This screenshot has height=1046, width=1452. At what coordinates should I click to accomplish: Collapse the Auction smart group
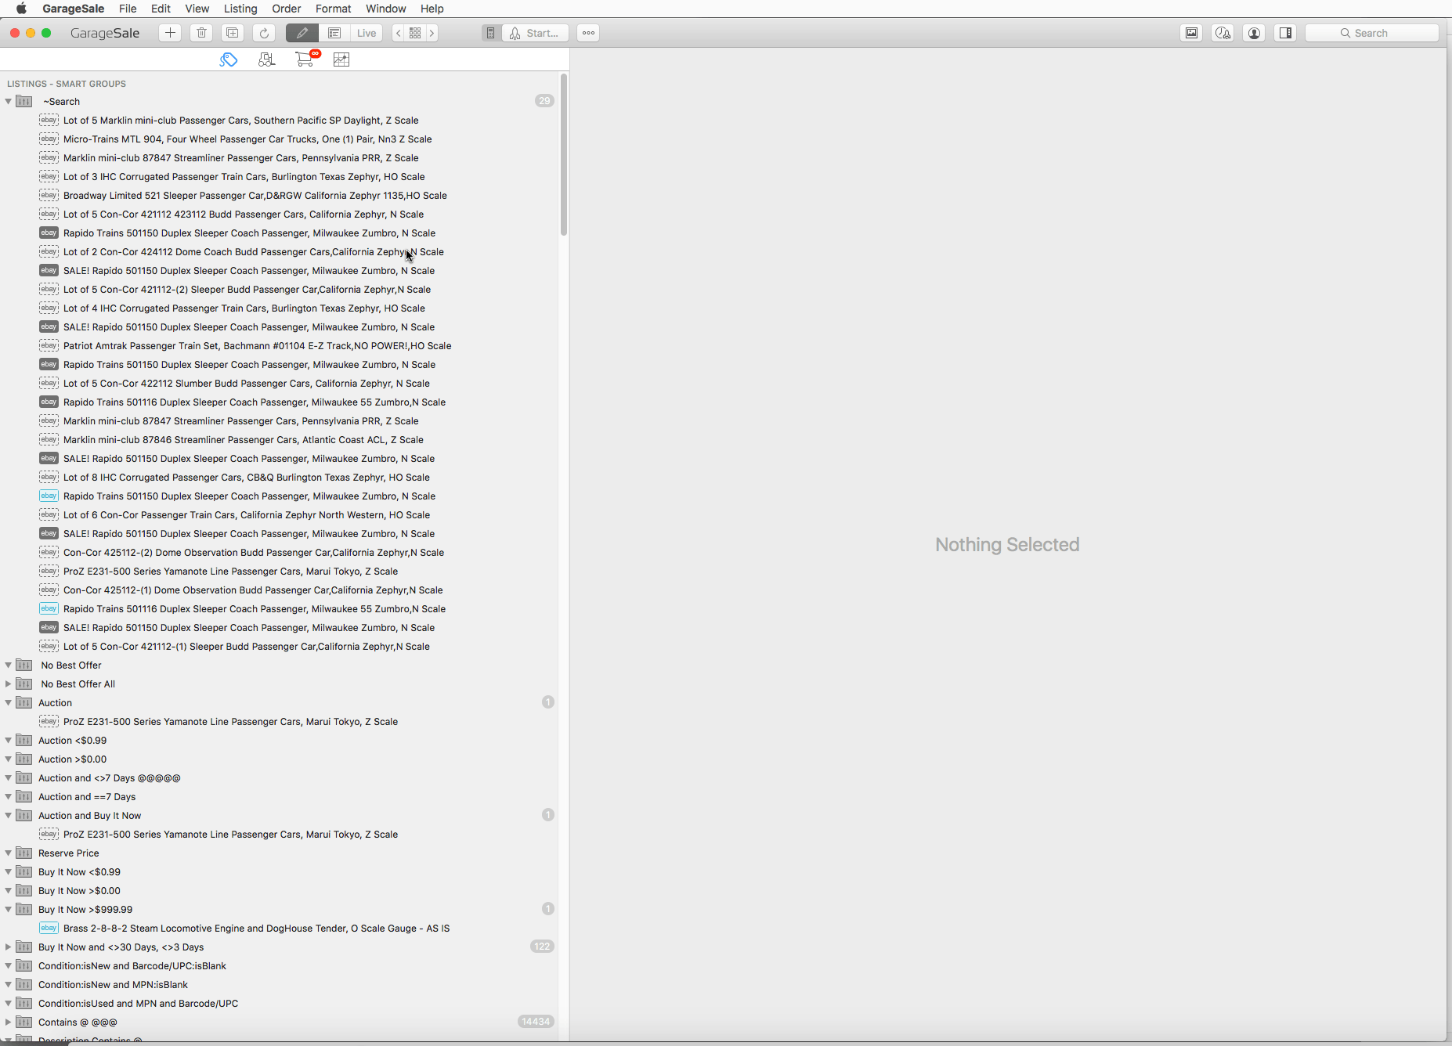coord(9,702)
